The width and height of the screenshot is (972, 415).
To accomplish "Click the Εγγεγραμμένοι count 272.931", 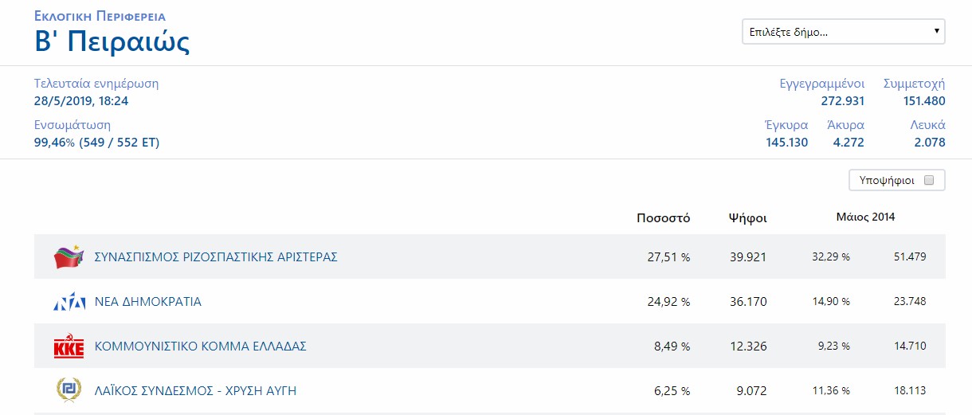I will tap(842, 101).
